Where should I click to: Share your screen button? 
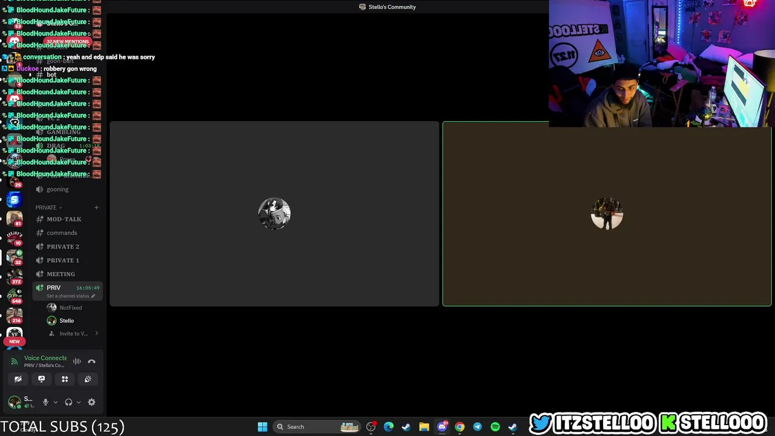(41, 379)
